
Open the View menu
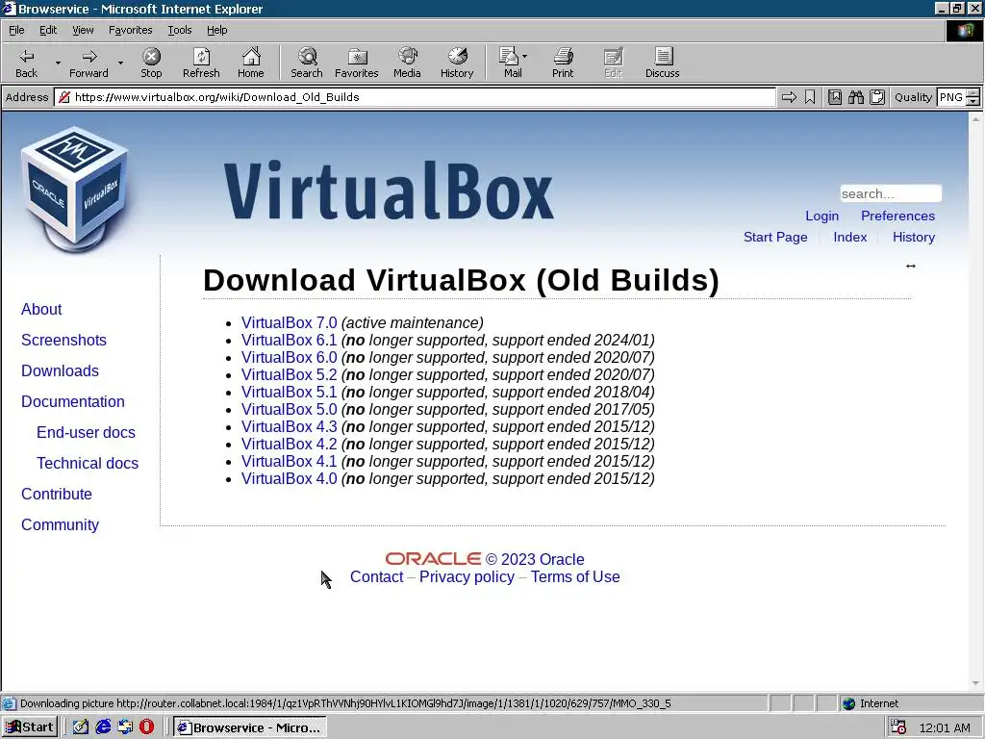pyautogui.click(x=83, y=30)
